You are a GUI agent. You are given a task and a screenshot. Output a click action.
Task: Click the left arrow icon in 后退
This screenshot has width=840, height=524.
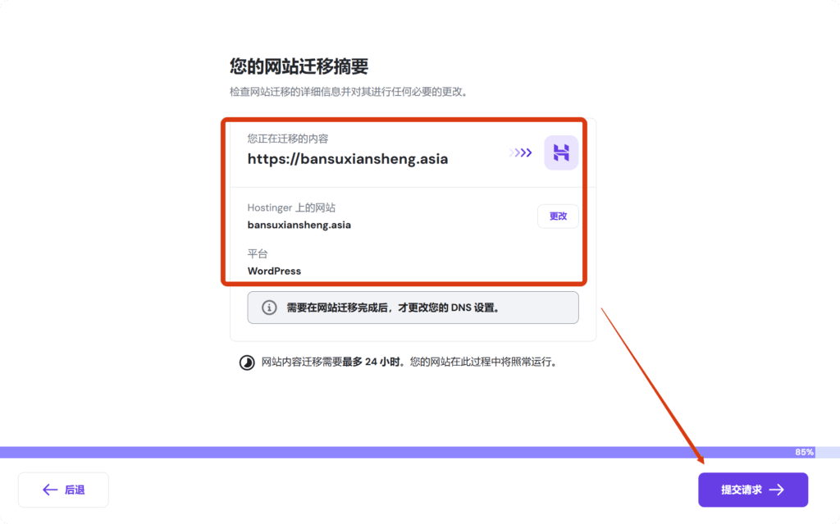[50, 490]
